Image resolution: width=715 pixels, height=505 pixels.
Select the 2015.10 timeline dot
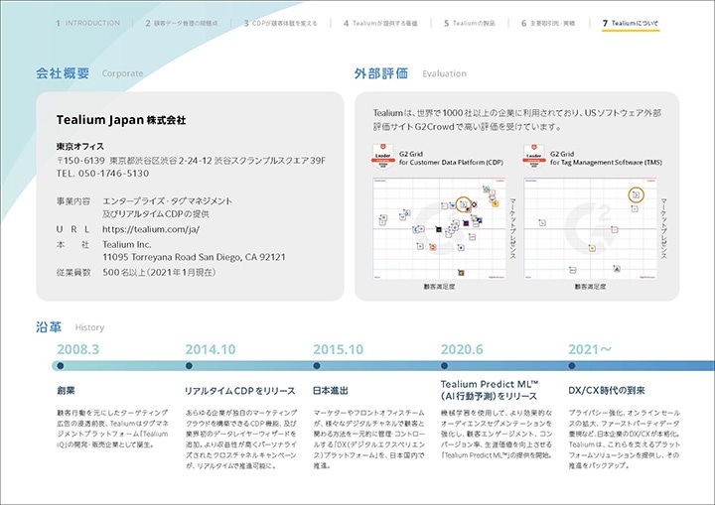(317, 365)
